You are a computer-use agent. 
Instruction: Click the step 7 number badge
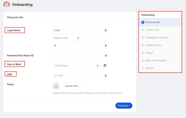[x=143, y=68]
